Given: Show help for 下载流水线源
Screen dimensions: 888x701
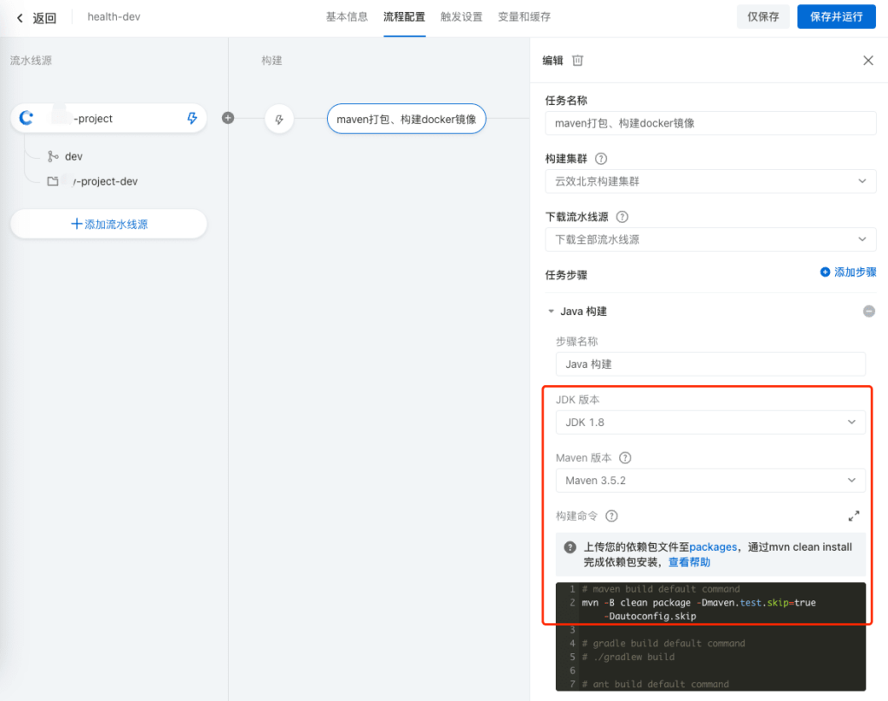Looking at the screenshot, I should pos(622,217).
